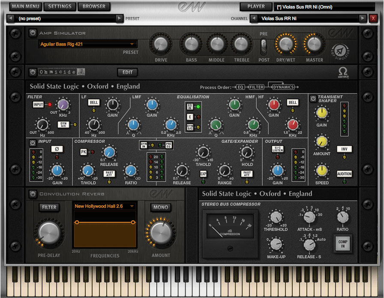Open the SETTINGS page
384x298 pixels.
pyautogui.click(x=60, y=6)
